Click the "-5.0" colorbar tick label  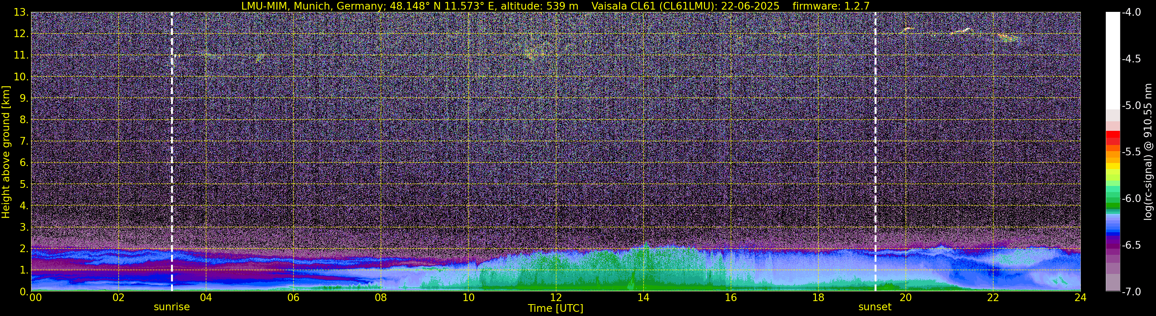[1131, 106]
